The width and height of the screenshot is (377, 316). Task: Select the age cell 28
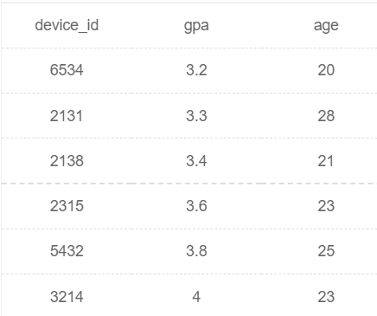click(326, 116)
